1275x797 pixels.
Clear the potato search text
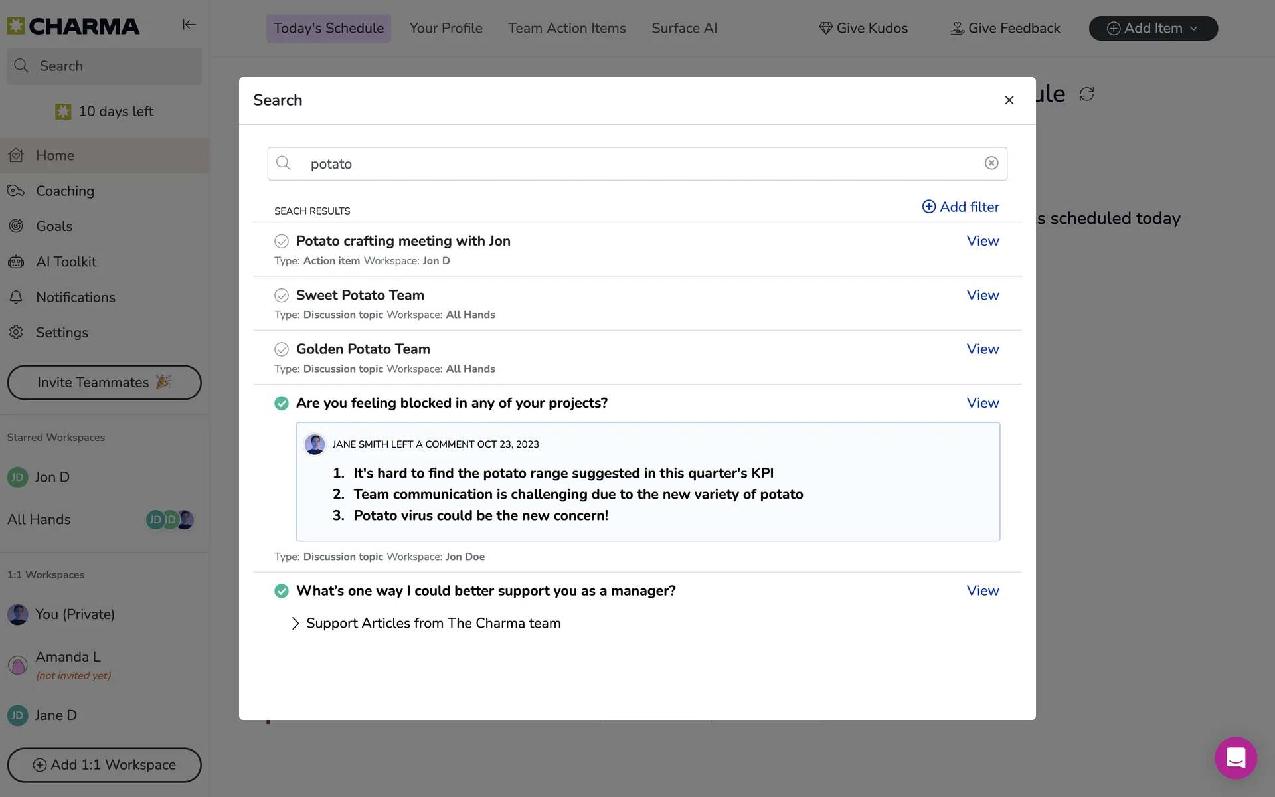(991, 163)
